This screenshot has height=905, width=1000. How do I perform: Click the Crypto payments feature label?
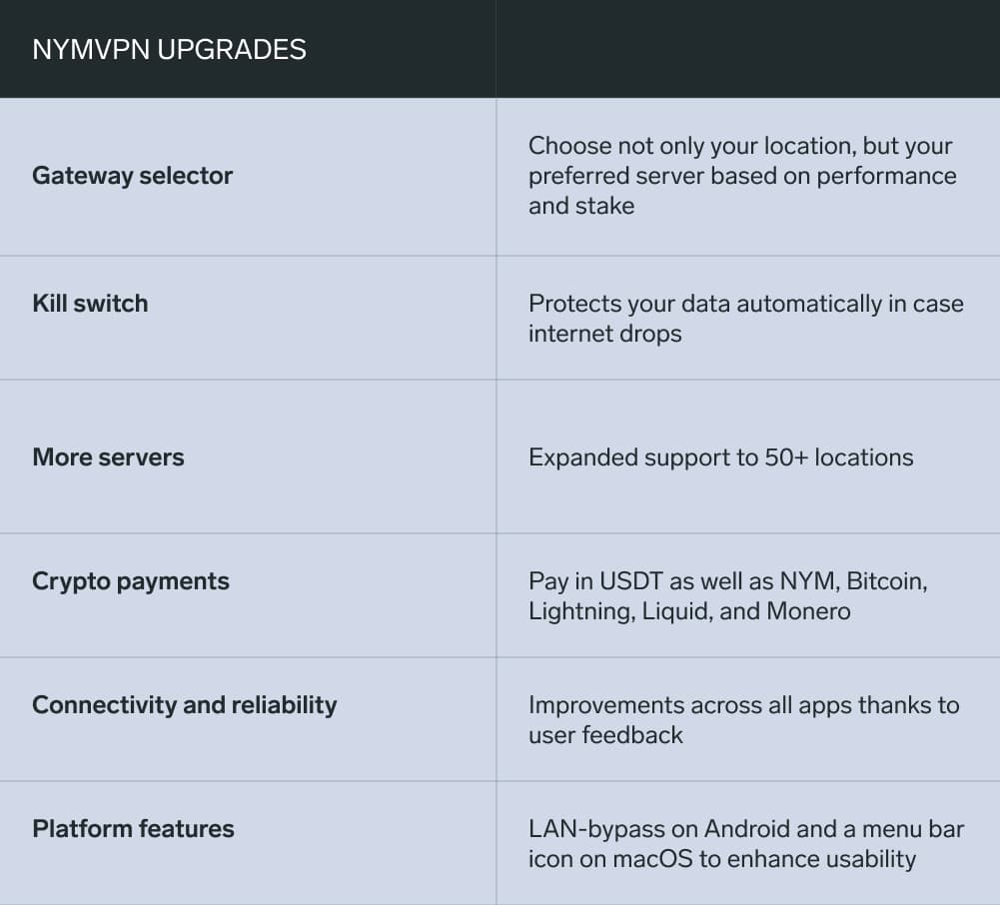point(131,581)
